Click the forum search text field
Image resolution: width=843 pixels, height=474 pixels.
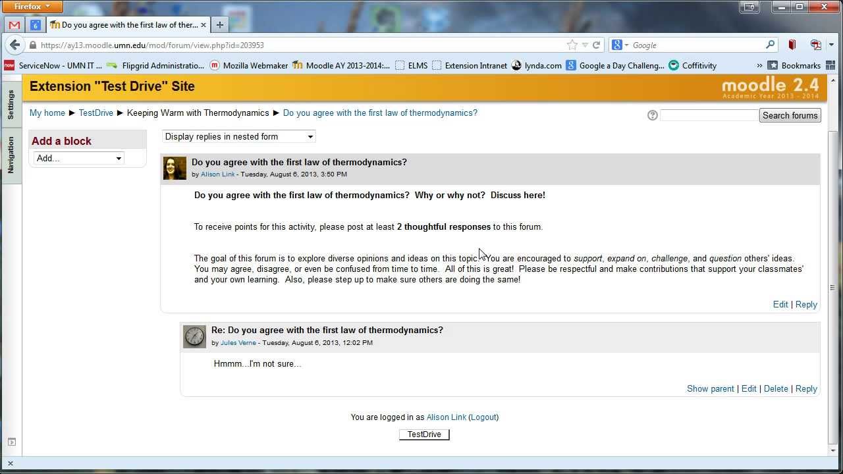pos(709,115)
